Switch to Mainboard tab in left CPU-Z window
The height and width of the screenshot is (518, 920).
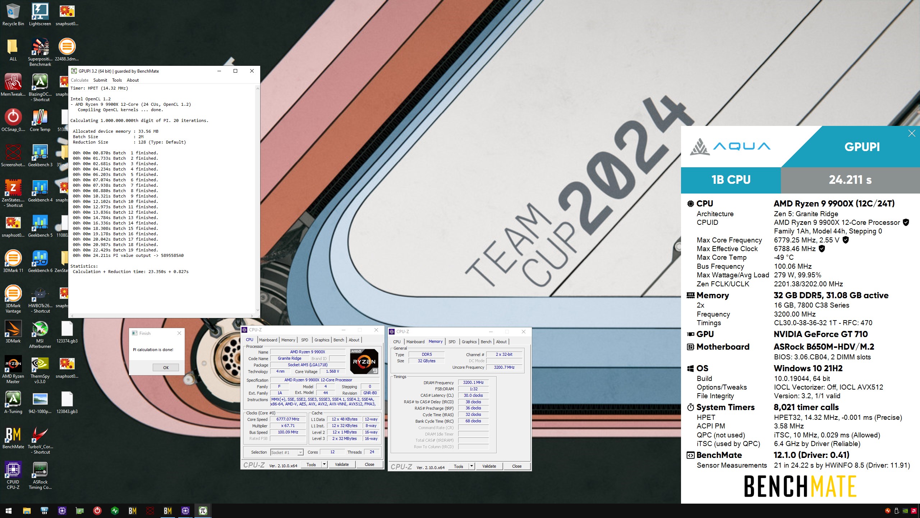(268, 340)
